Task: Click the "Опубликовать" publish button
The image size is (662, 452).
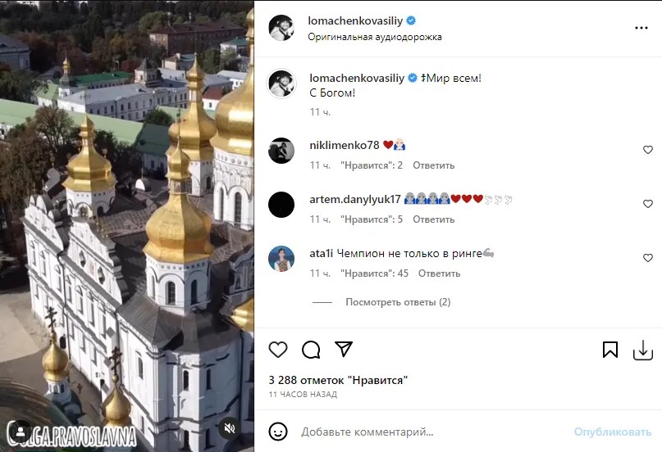Action: [612, 432]
